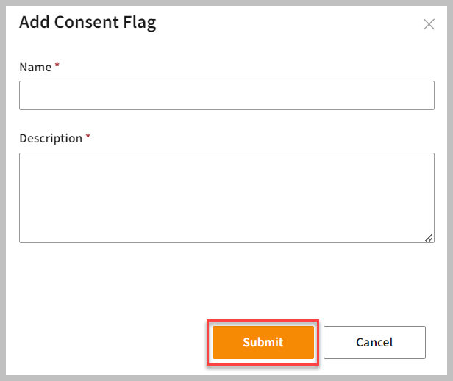Screen dimensions: 453x381
Task: Click the red asterisk beside Name
Action: [57, 66]
